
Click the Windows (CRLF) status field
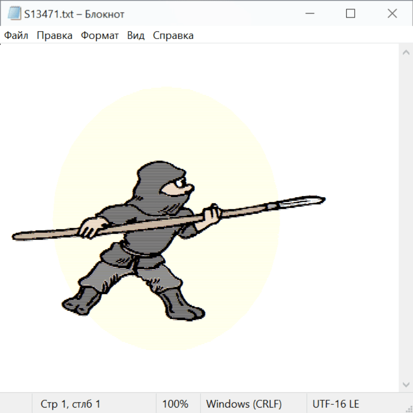click(x=244, y=404)
